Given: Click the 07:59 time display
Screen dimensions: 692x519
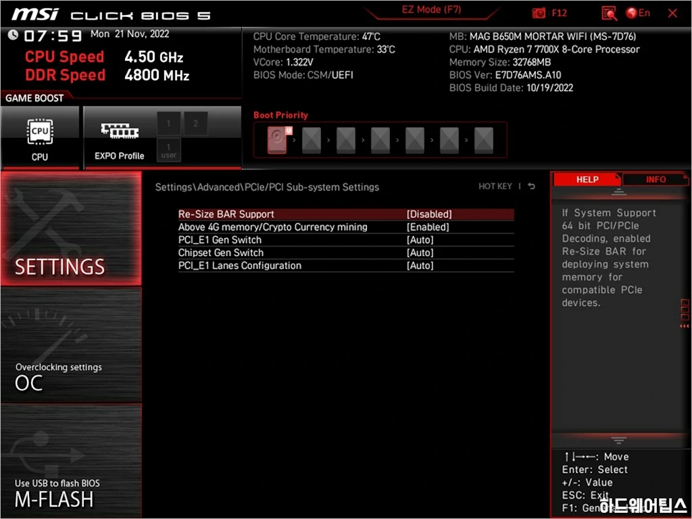Looking at the screenshot, I should (x=53, y=36).
